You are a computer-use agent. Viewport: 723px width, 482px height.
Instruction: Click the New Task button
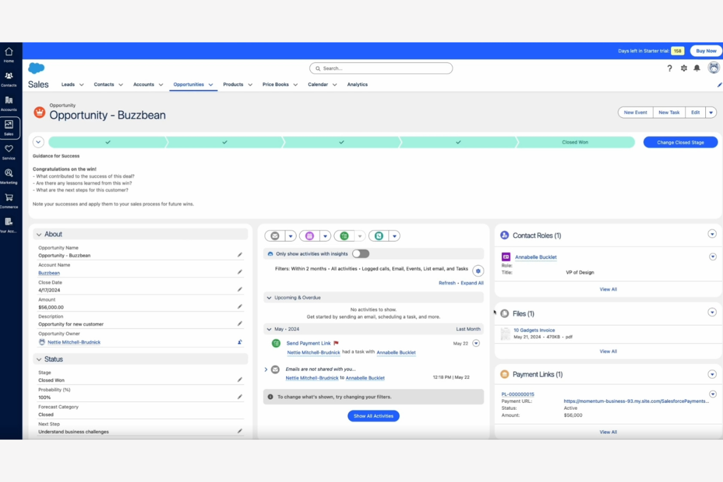[x=669, y=112]
